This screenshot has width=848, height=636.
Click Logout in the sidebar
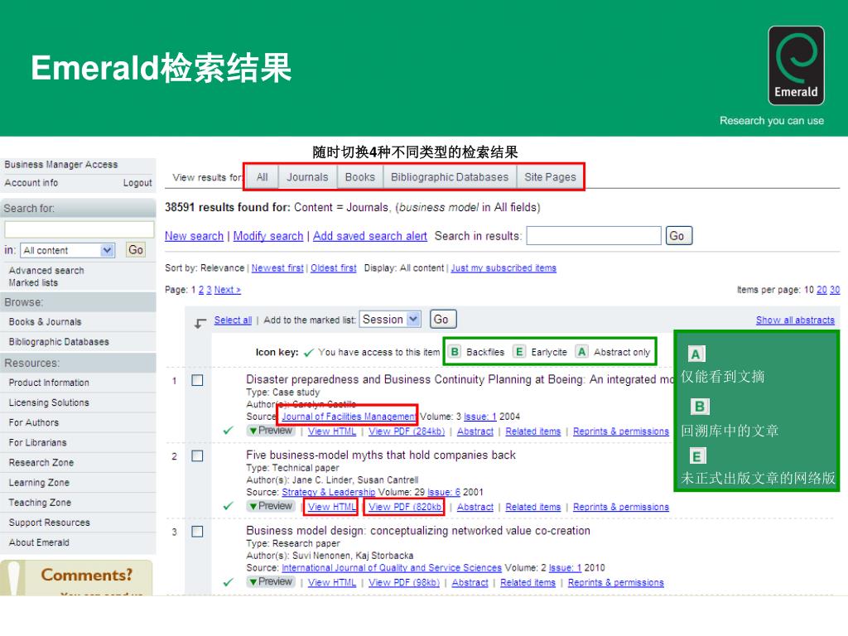click(x=137, y=183)
